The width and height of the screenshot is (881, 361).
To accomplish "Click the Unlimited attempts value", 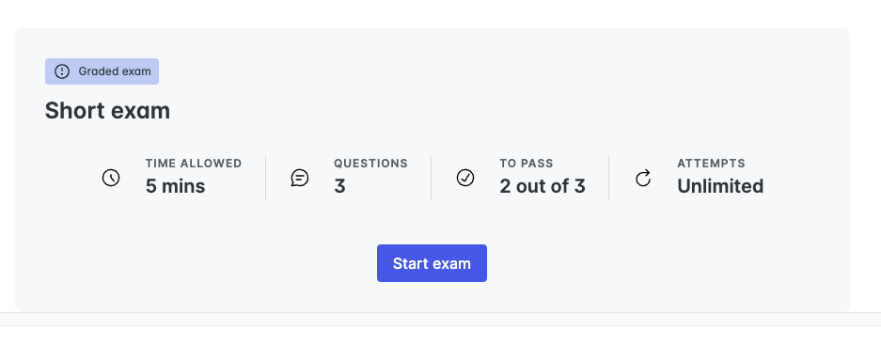I will (720, 186).
